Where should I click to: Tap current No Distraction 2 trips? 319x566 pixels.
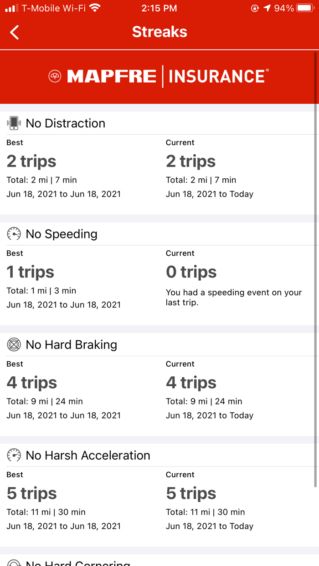[191, 162]
